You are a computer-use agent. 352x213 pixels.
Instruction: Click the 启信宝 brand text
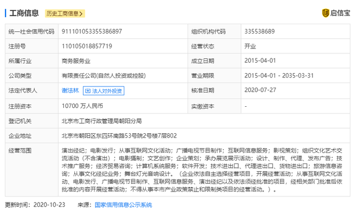point(340,13)
